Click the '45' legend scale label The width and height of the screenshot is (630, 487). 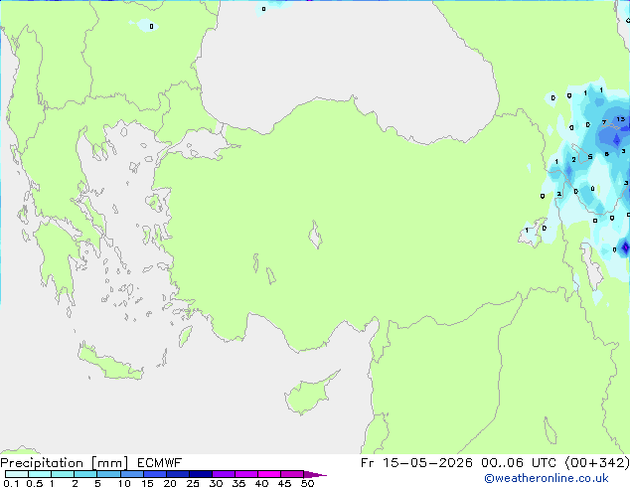[284, 483]
